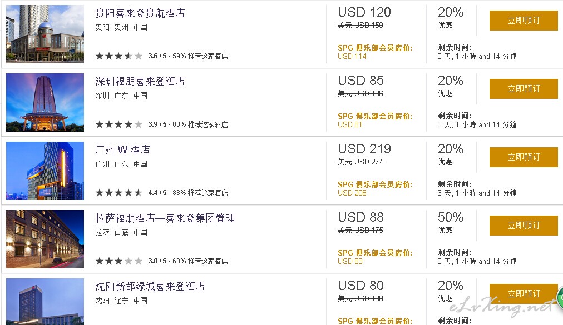This screenshot has width=563, height=325.
Task: Click 立即预订 for 广州 W 酒店
Action: tap(524, 157)
